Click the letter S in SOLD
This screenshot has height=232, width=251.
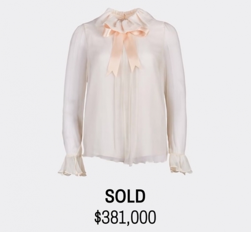click(110, 196)
